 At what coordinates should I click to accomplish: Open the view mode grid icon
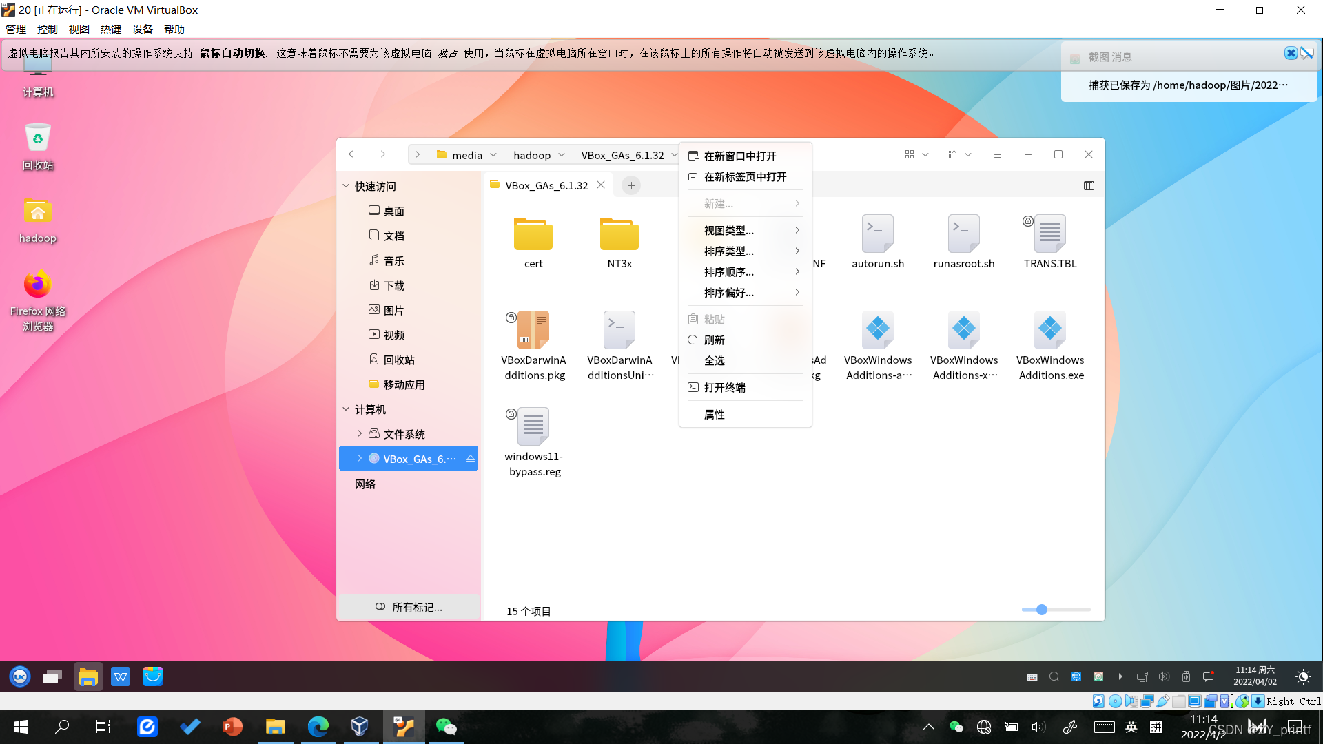[x=910, y=154]
